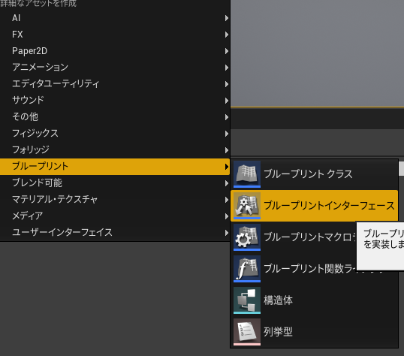Viewport: 404px width, 356px height.
Task: Open the その他 submenu
Action: click(x=115, y=117)
